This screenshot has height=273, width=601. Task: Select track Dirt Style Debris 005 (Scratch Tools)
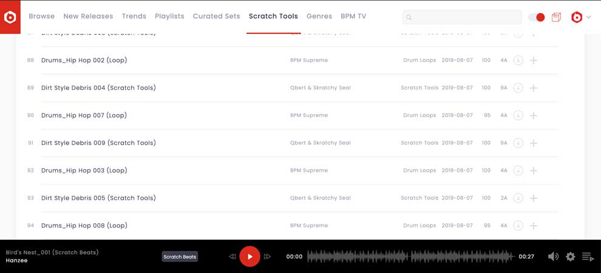tap(98, 198)
